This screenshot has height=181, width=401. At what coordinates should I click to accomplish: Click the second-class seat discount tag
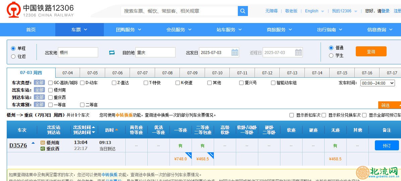pos(210,155)
